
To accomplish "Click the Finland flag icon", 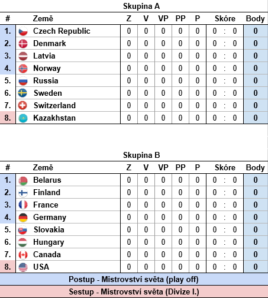I will pos(23,193).
